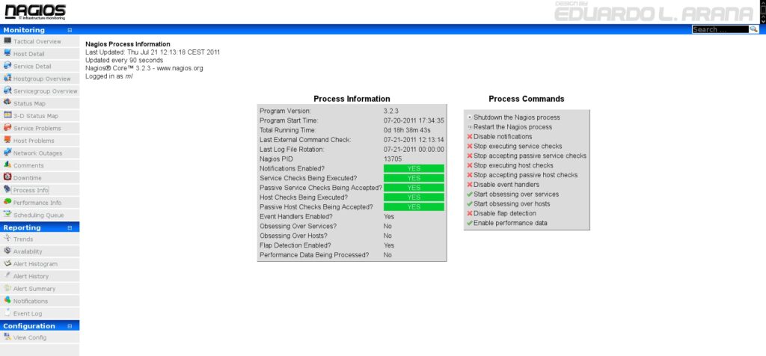
Task: Open Host Detail page
Action: click(29, 54)
